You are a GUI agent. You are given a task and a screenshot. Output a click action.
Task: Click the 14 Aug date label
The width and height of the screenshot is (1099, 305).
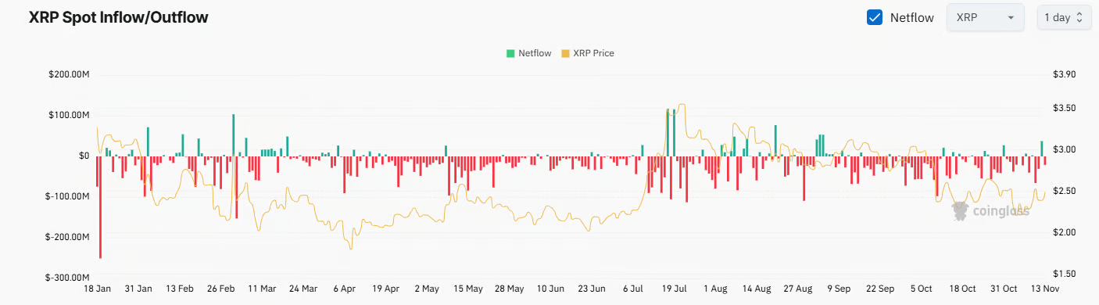click(757, 289)
